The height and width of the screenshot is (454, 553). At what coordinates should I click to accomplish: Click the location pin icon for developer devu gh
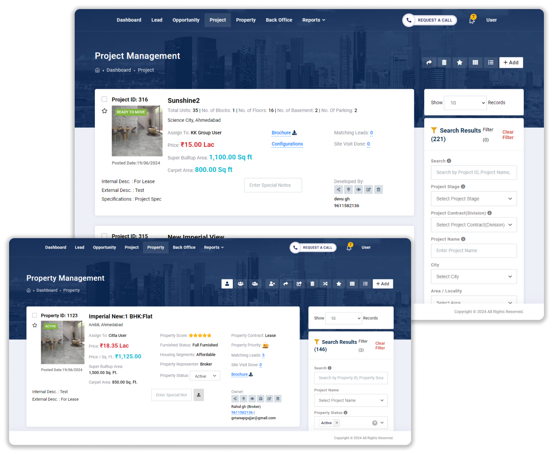tap(348, 189)
